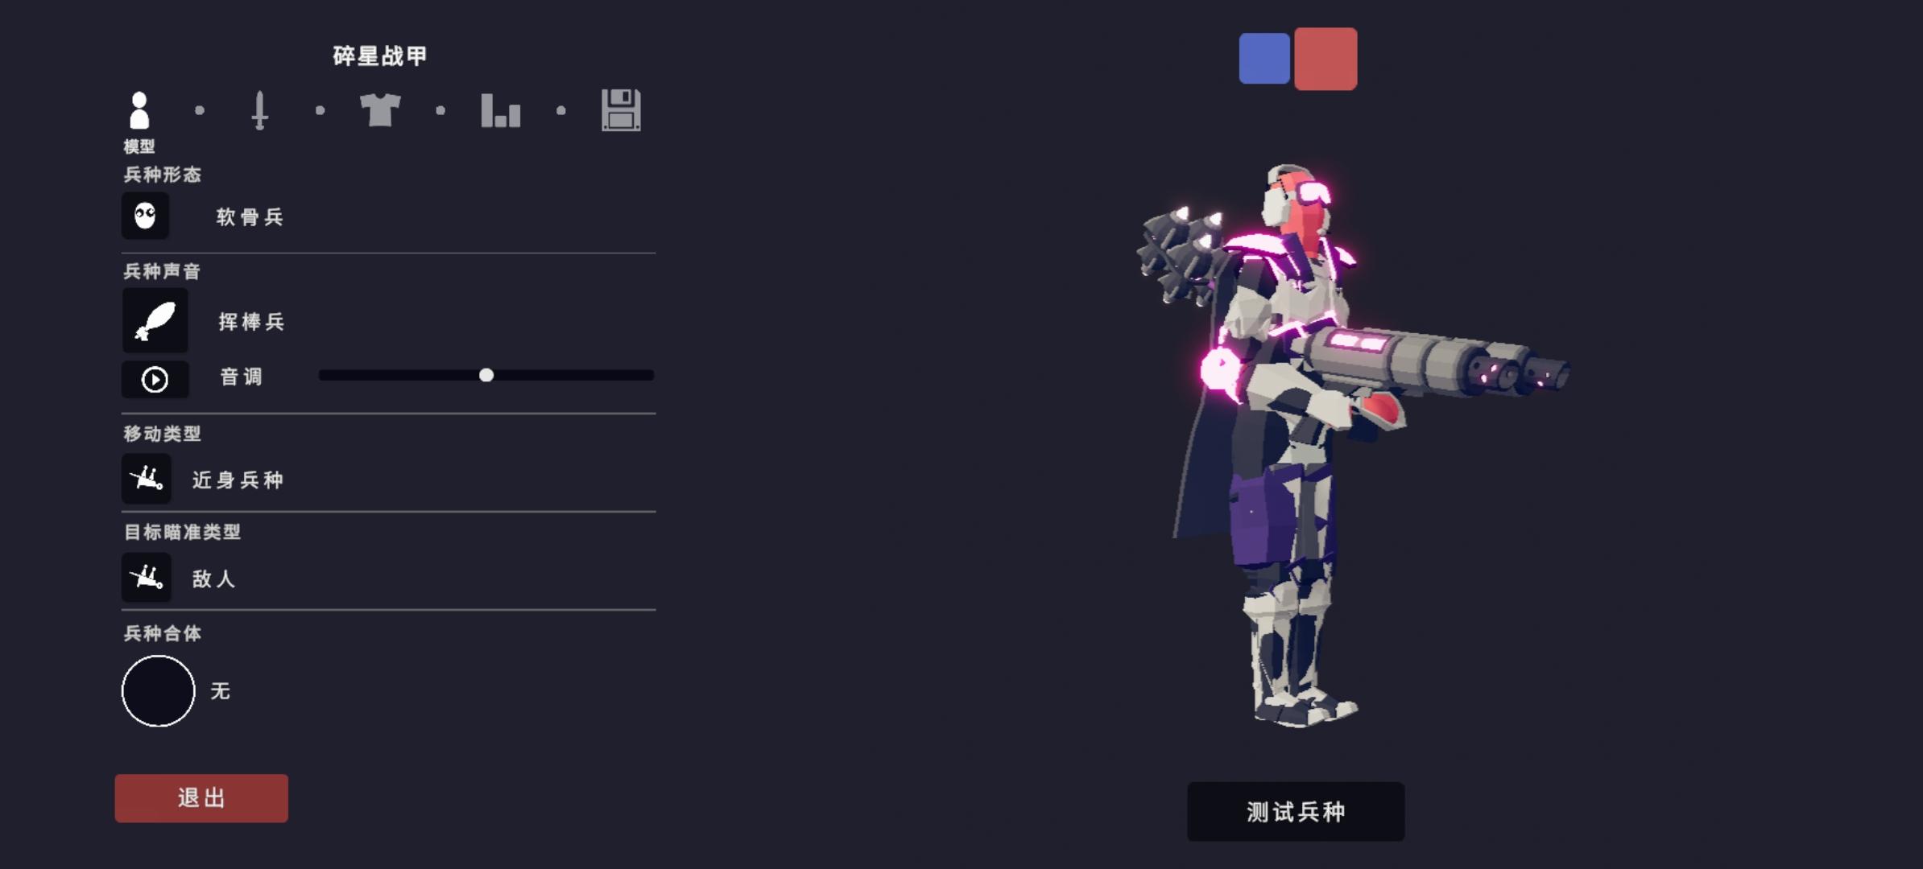The image size is (1923, 869).
Task: Play the voice pitch preview
Action: click(x=155, y=379)
